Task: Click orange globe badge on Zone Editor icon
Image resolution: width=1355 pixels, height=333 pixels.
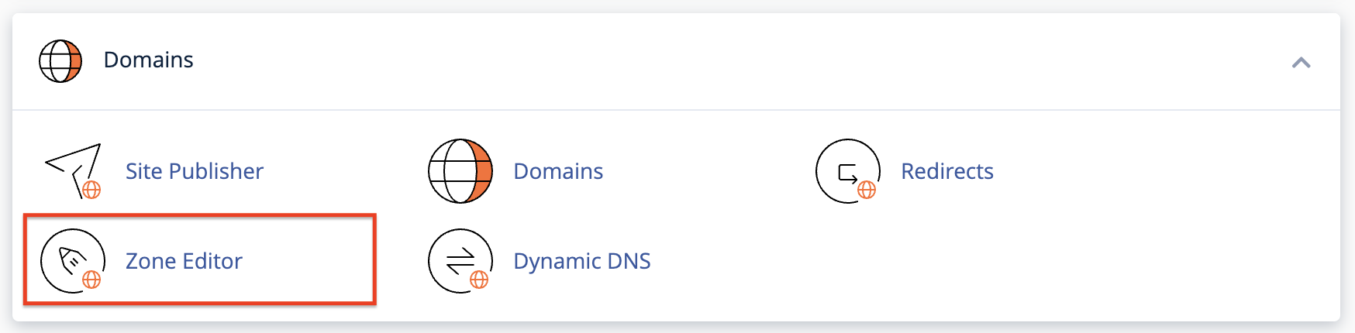Action: click(x=91, y=280)
